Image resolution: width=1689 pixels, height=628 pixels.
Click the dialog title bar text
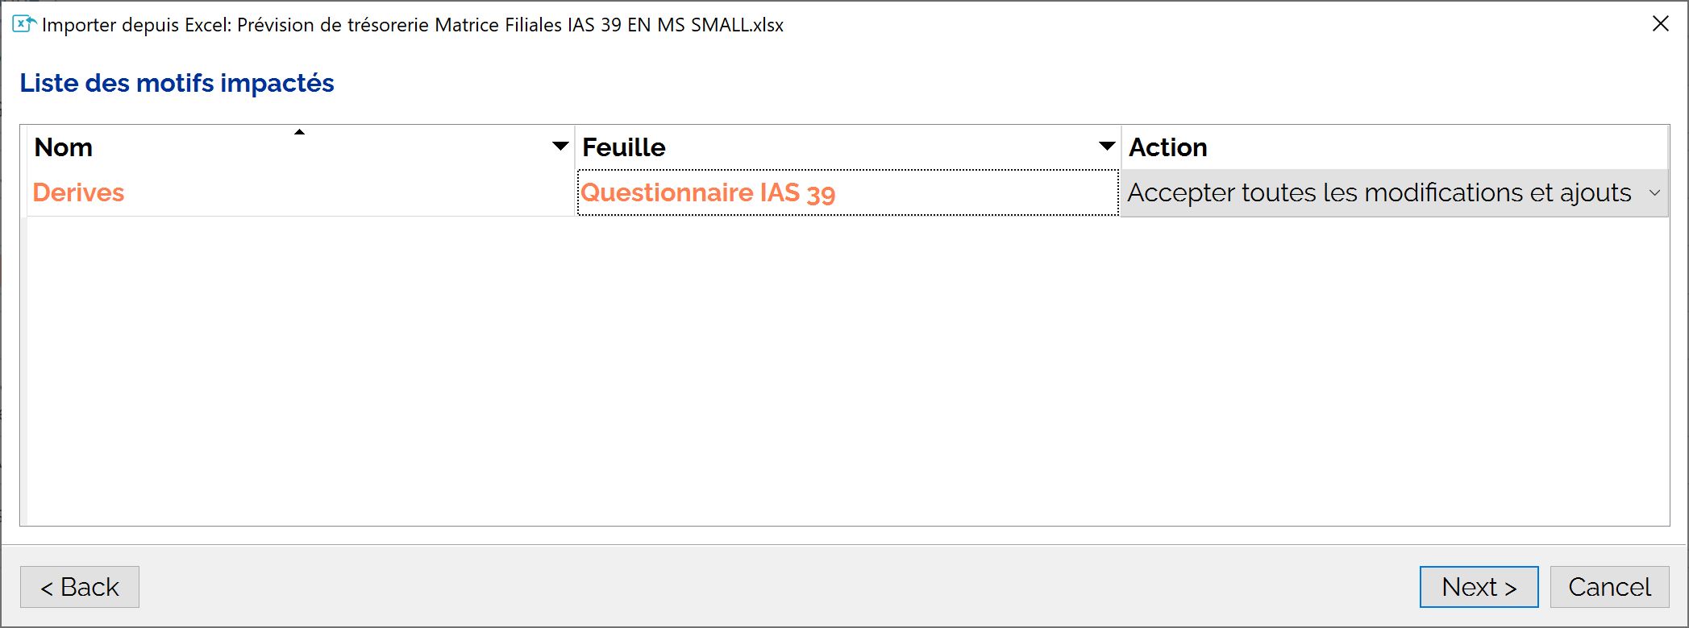(413, 25)
